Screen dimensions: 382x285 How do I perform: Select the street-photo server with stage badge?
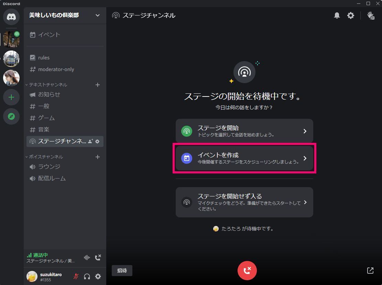pos(11,39)
